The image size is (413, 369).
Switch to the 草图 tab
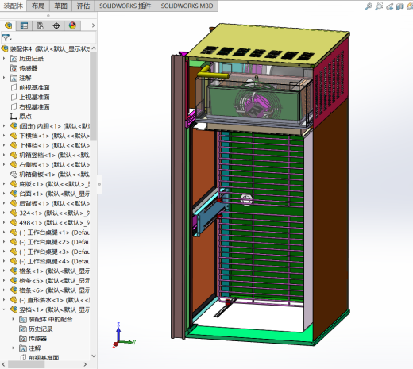tap(60, 6)
